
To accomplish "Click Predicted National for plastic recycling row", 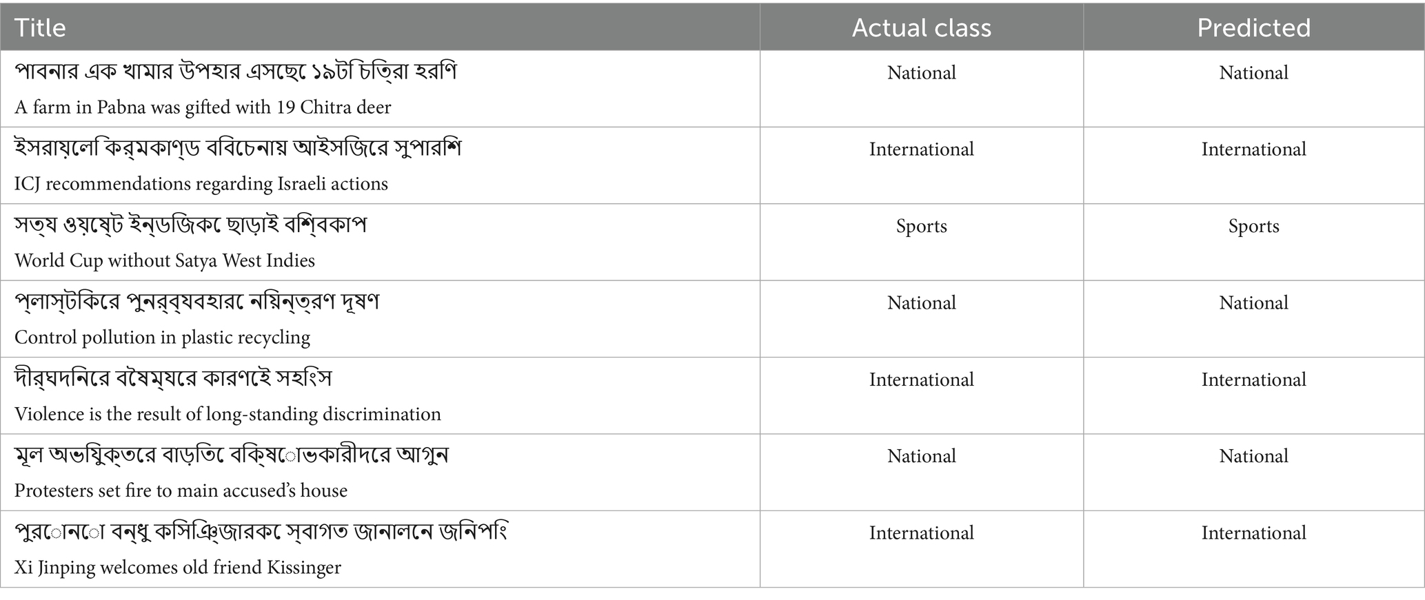I will pyautogui.click(x=1253, y=303).
